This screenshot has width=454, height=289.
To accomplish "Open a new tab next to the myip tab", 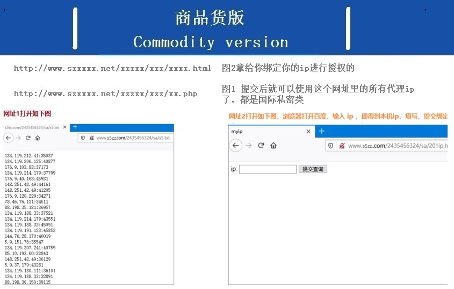I will pos(322,131).
